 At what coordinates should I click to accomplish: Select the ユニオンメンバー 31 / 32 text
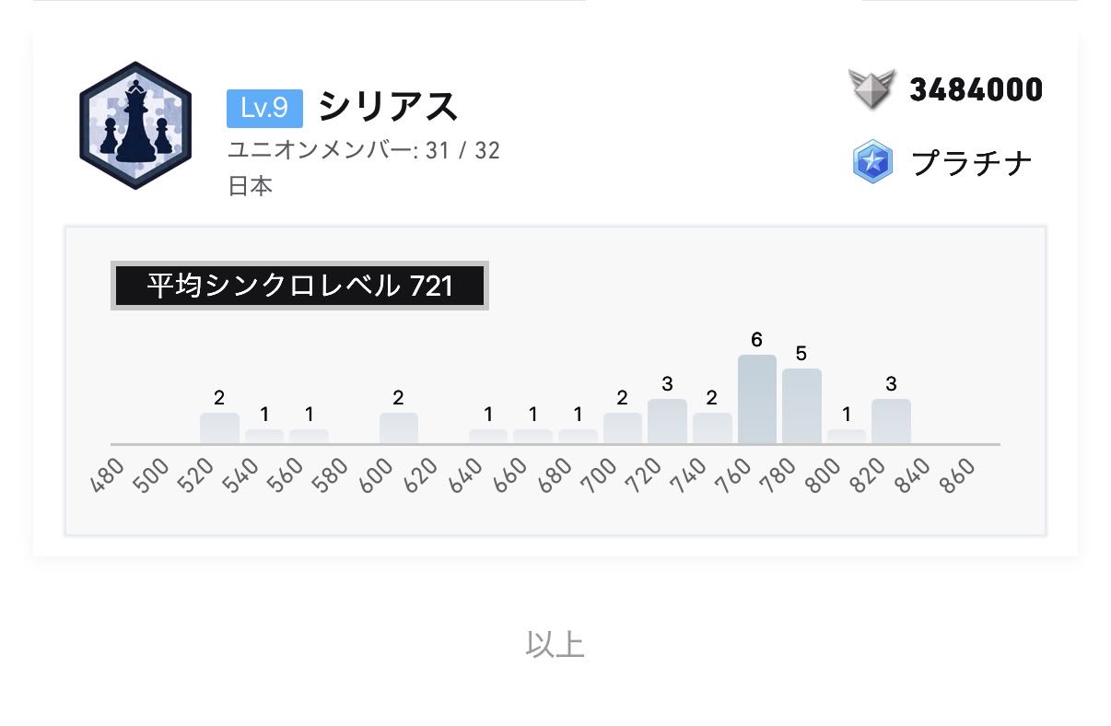pyautogui.click(x=364, y=149)
